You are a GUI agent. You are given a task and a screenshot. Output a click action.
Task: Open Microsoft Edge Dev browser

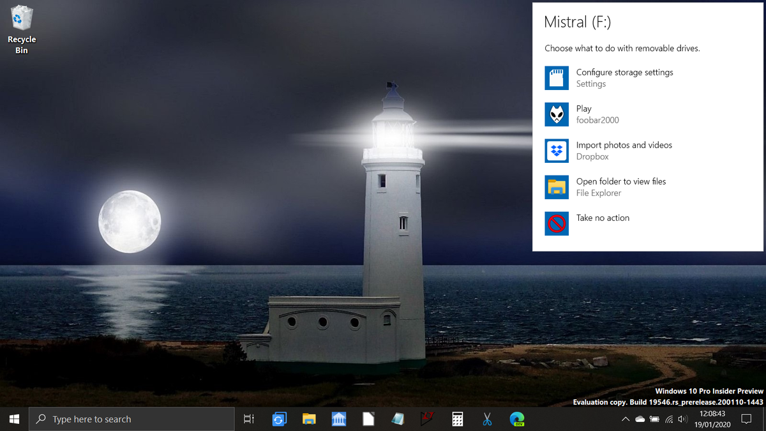[x=517, y=419]
